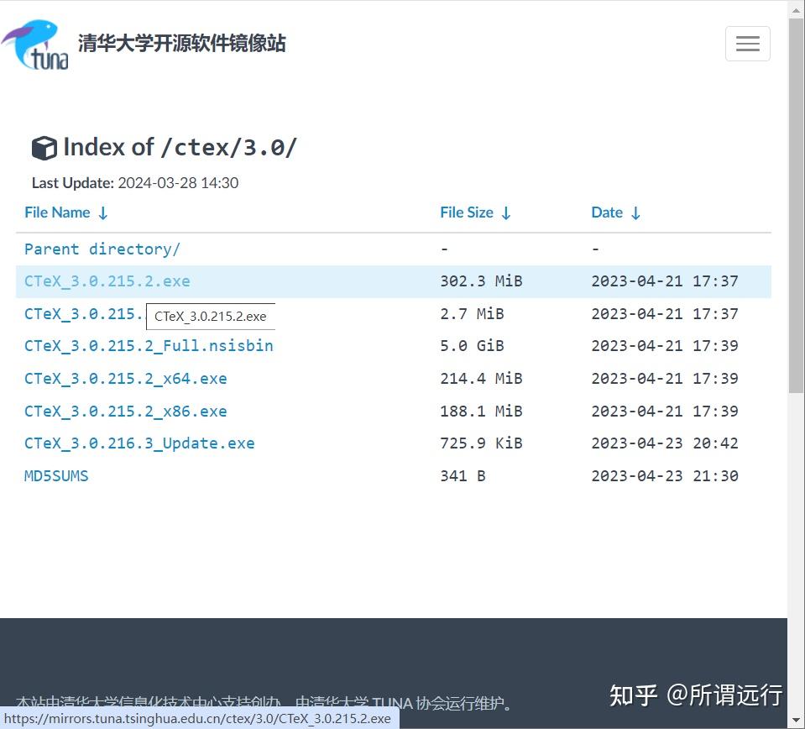805x729 pixels.
Task: Download CTeX_3.0.215.2_Full.nsisbin
Action: [x=149, y=346]
